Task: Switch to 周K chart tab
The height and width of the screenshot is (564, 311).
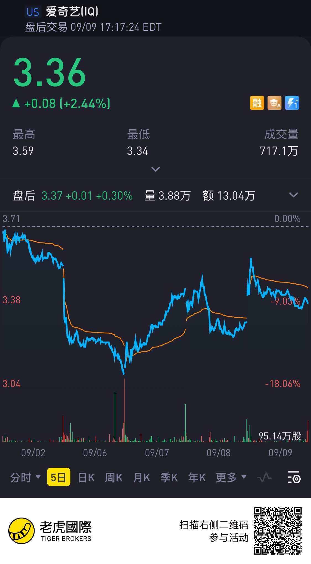Action: click(x=114, y=477)
